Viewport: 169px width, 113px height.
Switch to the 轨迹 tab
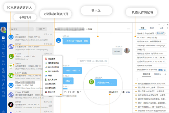(152, 28)
